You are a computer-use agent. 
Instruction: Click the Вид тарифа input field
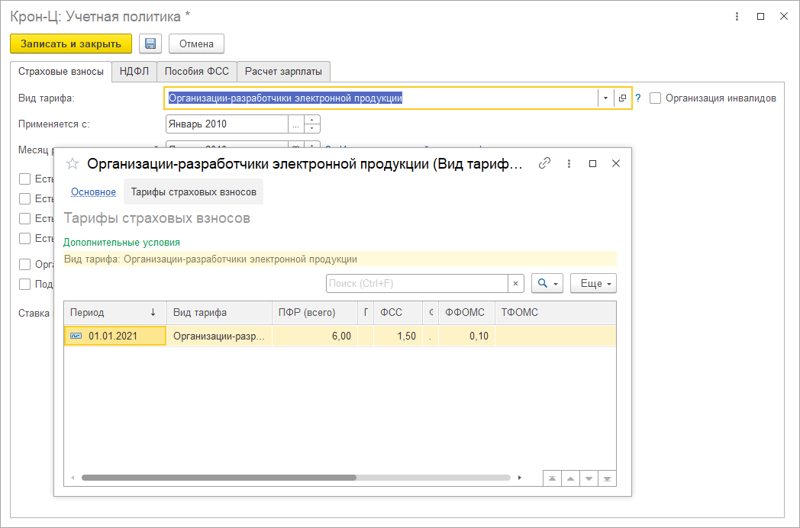pyautogui.click(x=382, y=98)
